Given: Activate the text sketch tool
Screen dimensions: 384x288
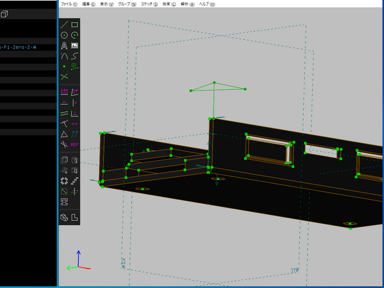Looking at the screenshot, I should [x=64, y=46].
